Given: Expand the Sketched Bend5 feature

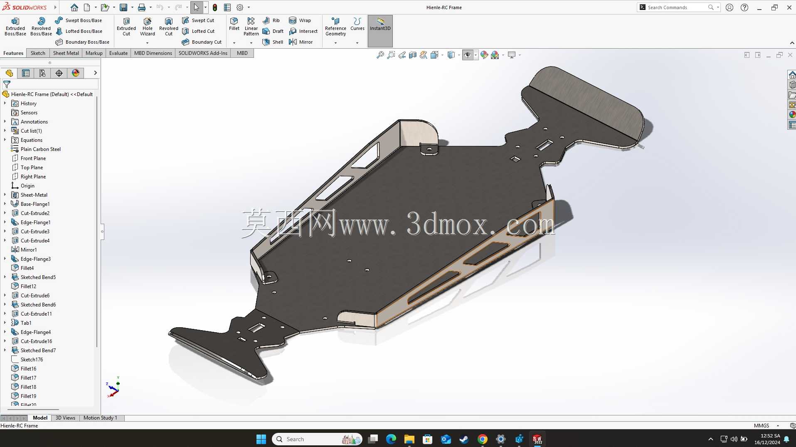Looking at the screenshot, I should pyautogui.click(x=5, y=277).
